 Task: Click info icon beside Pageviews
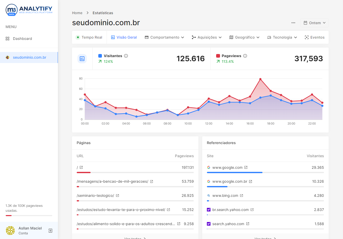[x=245, y=56]
